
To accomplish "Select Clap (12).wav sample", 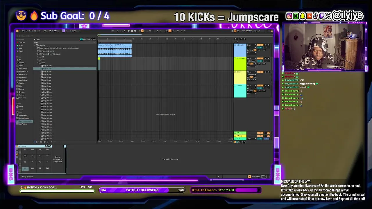I will coord(47,98).
